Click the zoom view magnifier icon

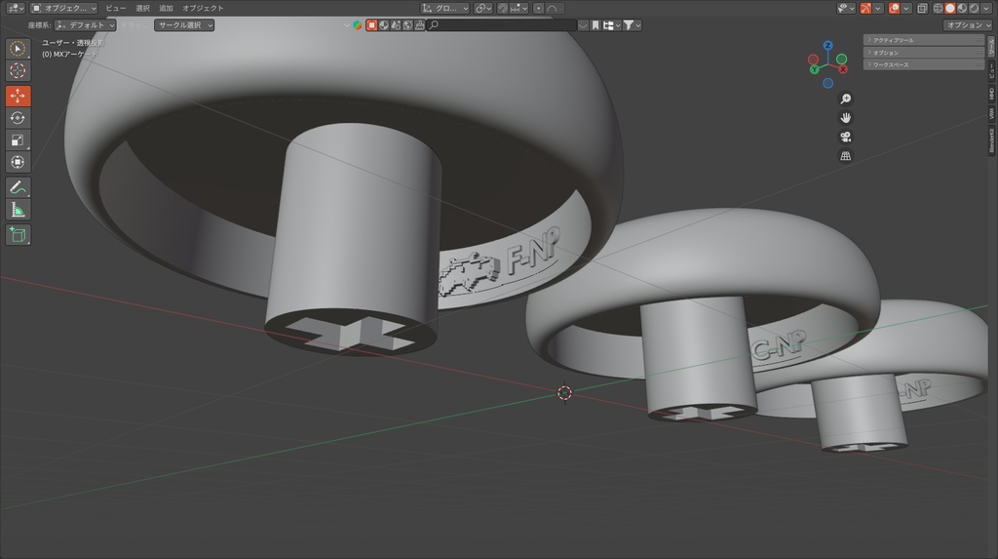(845, 99)
